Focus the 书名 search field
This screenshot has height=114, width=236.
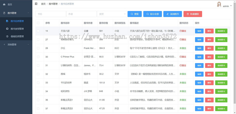[x=51, y=14]
